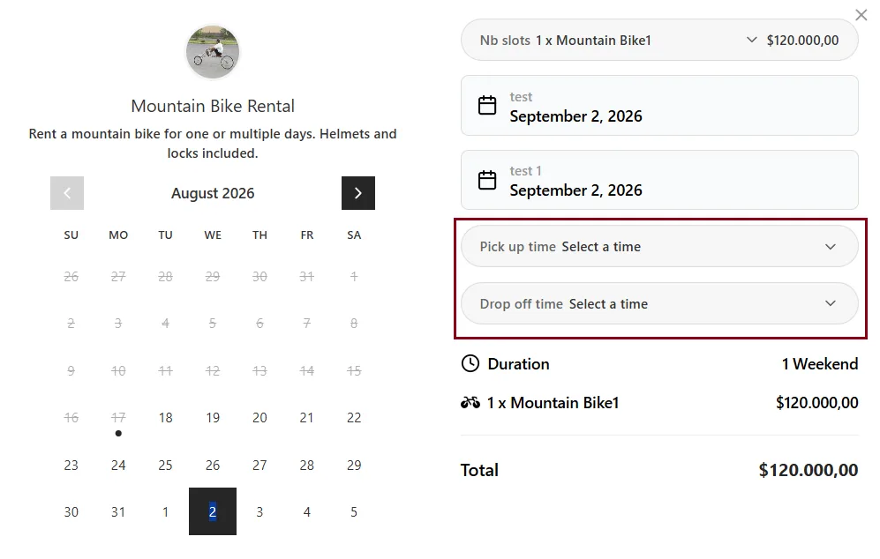Click calendar icon beside test 1 date
Screen dimensions: 880x559
pos(487,180)
